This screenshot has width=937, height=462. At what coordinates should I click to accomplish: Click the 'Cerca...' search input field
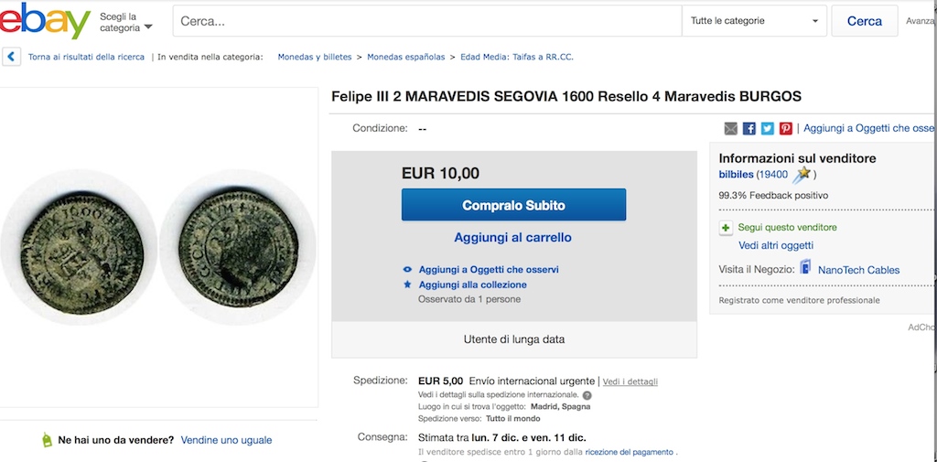[x=425, y=21]
